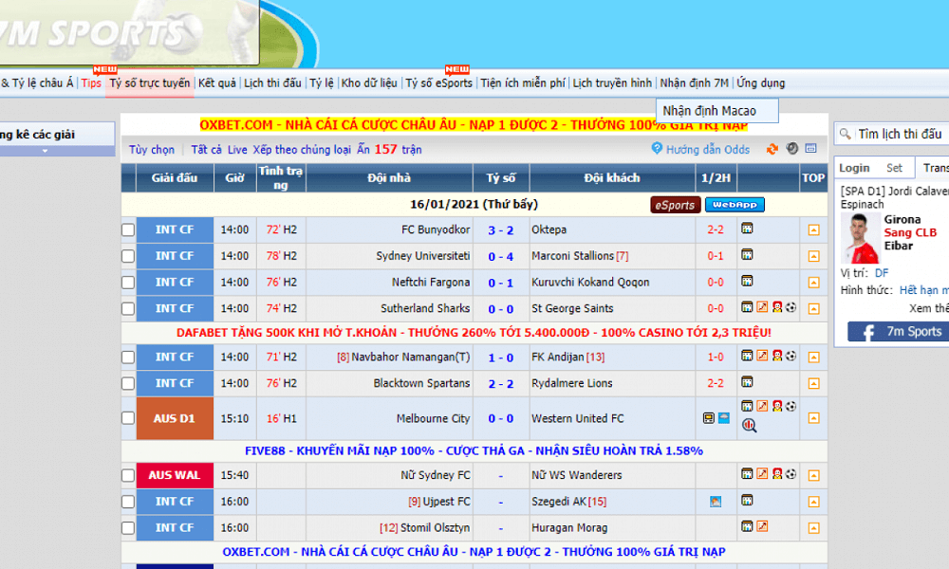Click the Xếp theo chủng loại link

click(x=302, y=149)
